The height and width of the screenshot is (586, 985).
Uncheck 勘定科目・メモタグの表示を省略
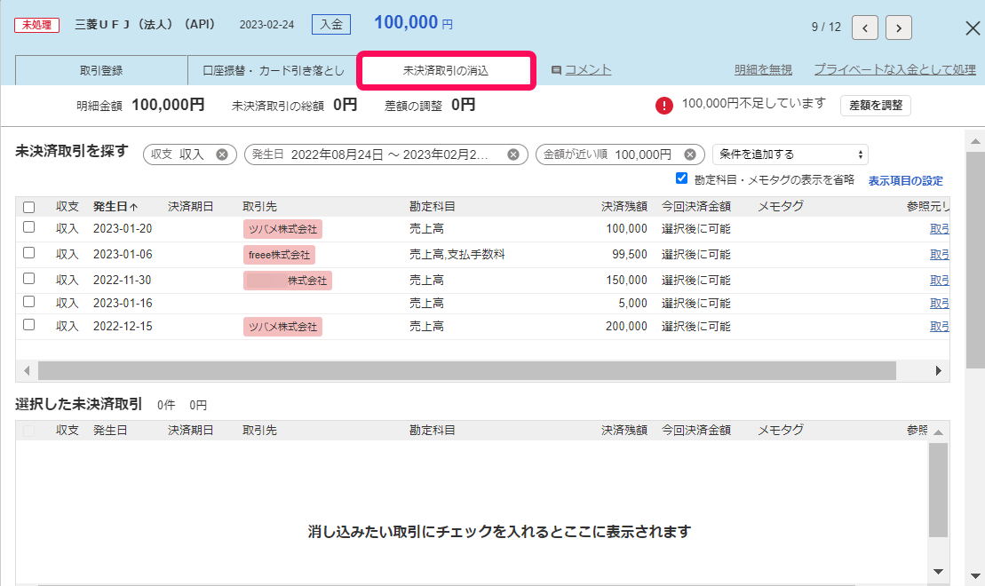[x=681, y=178]
